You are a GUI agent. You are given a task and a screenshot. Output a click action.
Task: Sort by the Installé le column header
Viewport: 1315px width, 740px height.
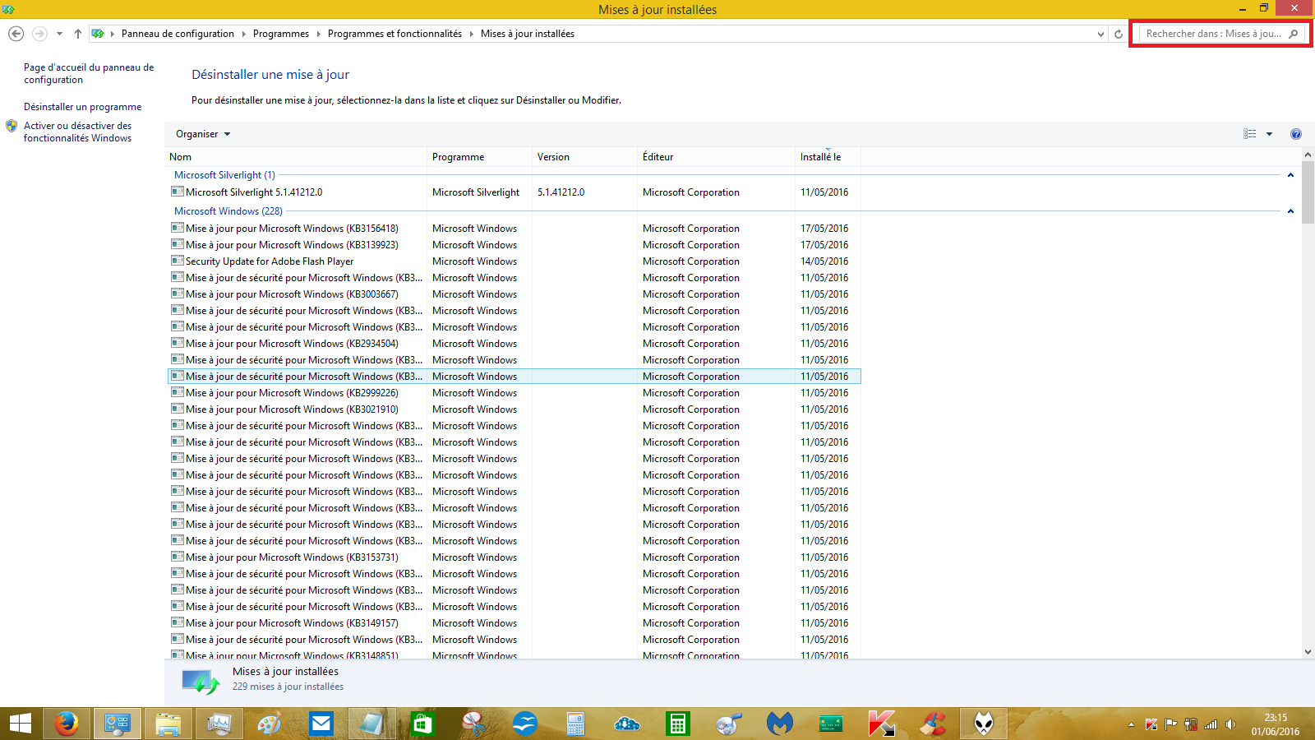(x=821, y=157)
